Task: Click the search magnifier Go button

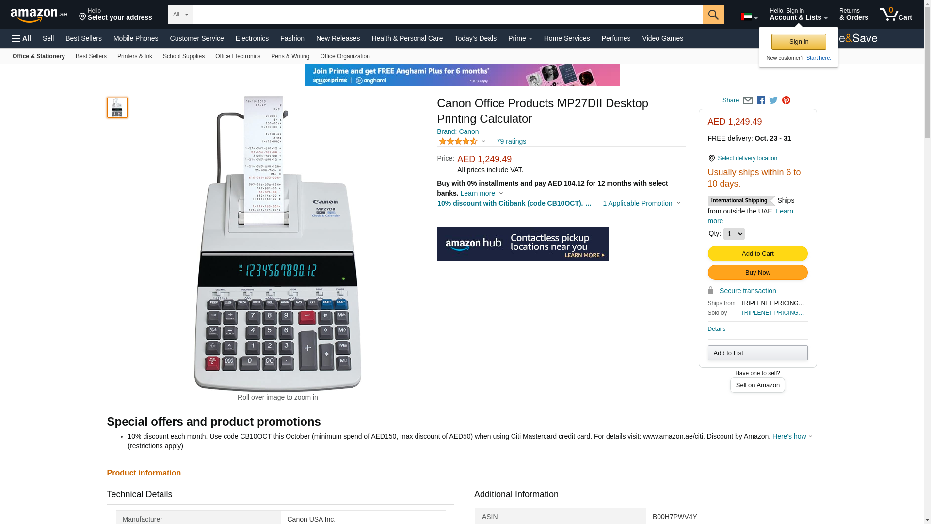Action: point(713,15)
